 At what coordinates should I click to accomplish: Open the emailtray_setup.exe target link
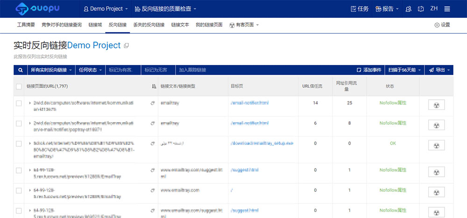pyautogui.click(x=262, y=143)
